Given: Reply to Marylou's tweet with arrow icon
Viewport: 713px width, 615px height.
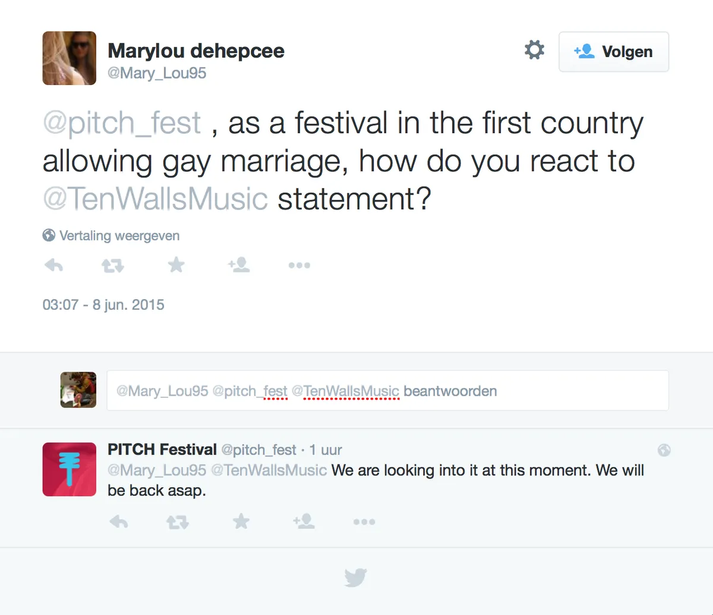Looking at the screenshot, I should (54, 265).
